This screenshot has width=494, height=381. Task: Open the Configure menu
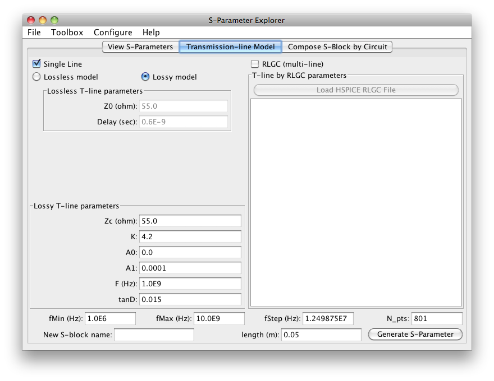[x=113, y=32]
